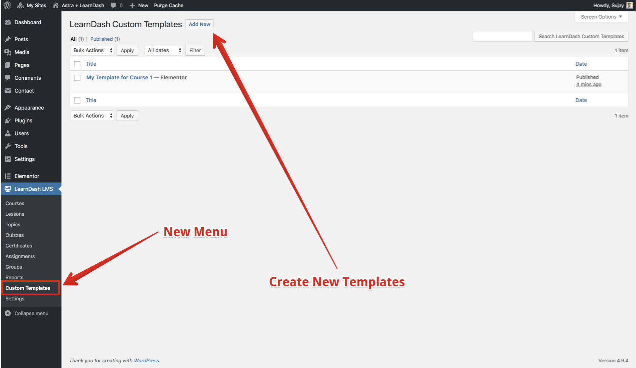The image size is (636, 368).
Task: Open the WordPress link in footer
Action: (147, 360)
